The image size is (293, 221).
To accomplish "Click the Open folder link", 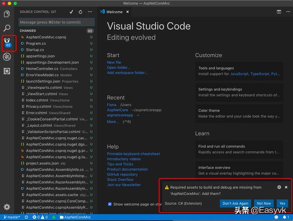I will 119,67.
